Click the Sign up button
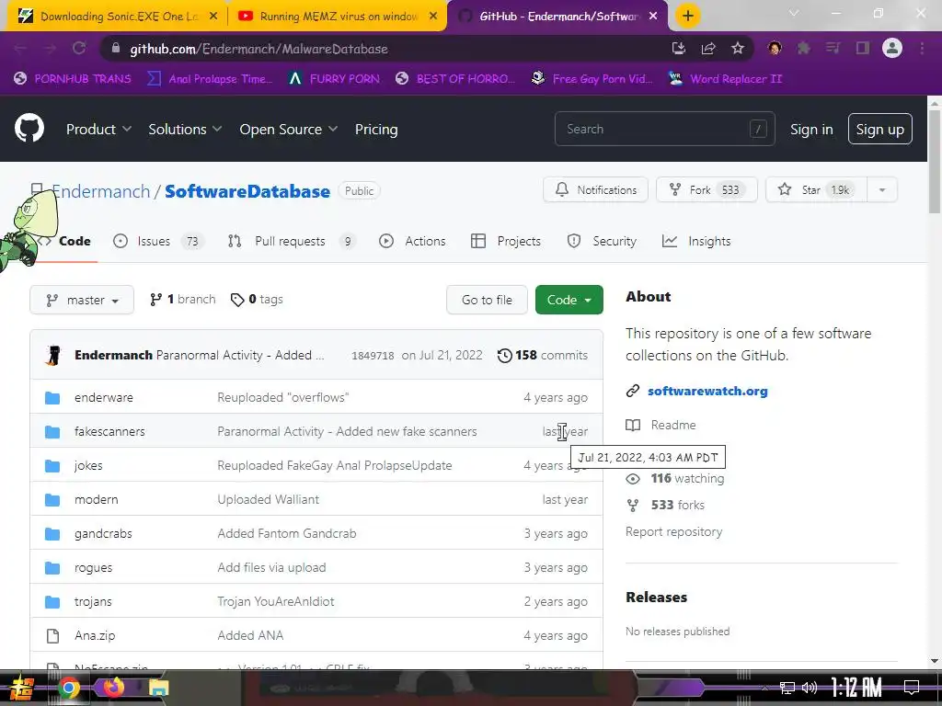Image resolution: width=942 pixels, height=706 pixels. 880,129
